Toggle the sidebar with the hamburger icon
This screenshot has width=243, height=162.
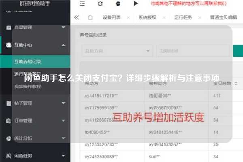82,3
